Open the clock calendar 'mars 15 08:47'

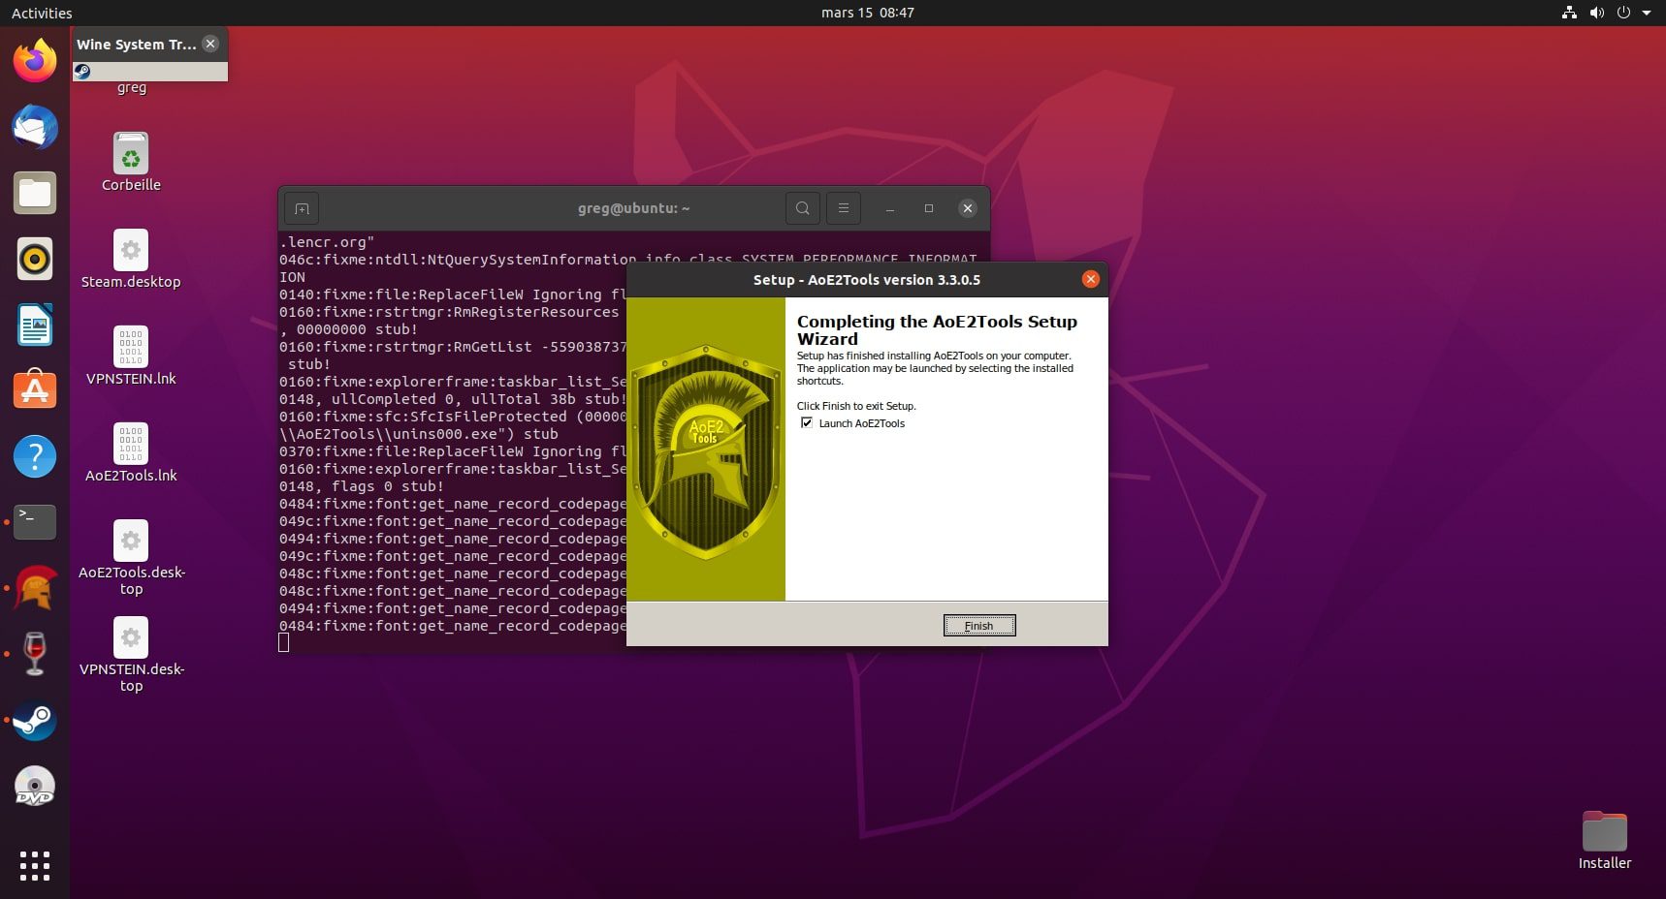[867, 13]
